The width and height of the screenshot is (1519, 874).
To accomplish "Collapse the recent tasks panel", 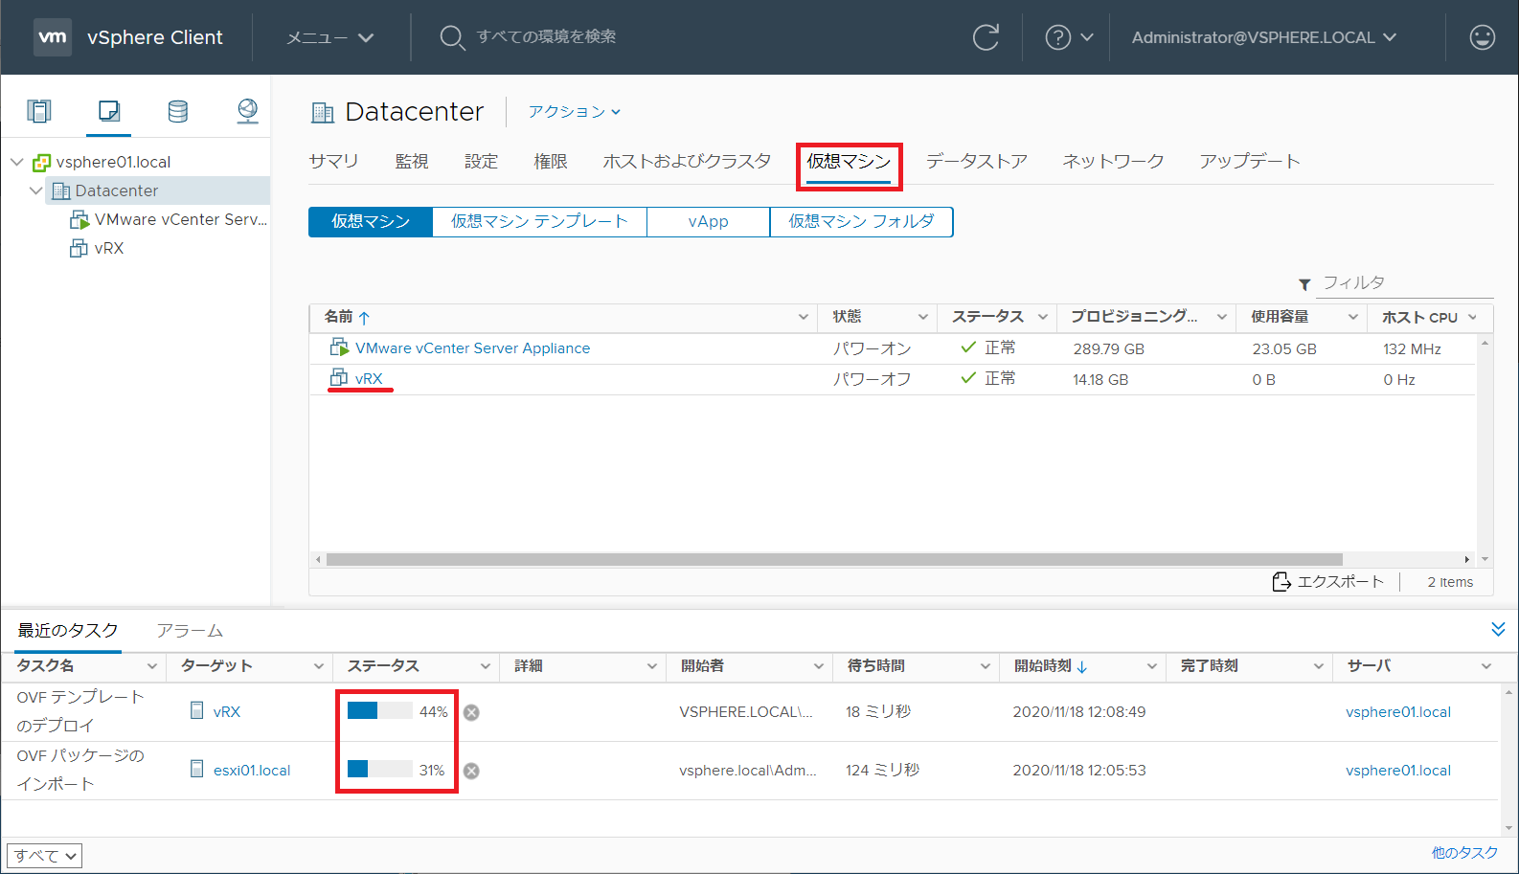I will click(1498, 629).
